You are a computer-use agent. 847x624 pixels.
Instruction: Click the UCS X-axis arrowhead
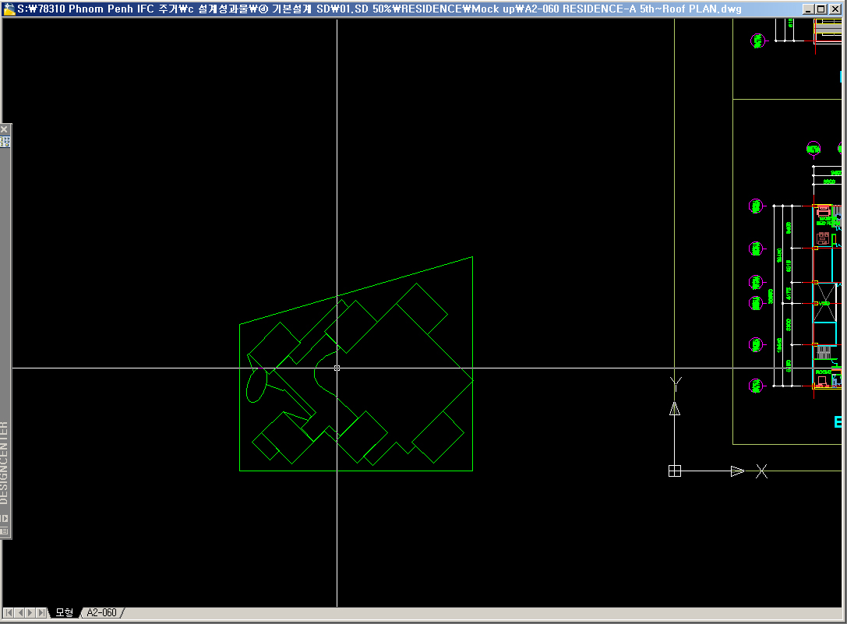pyautogui.click(x=737, y=471)
